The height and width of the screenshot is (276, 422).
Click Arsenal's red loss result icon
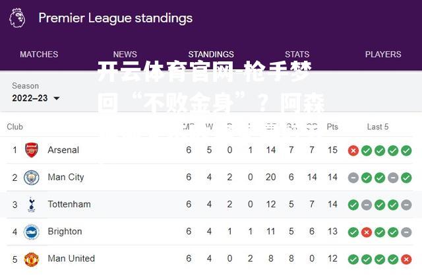(x=353, y=151)
